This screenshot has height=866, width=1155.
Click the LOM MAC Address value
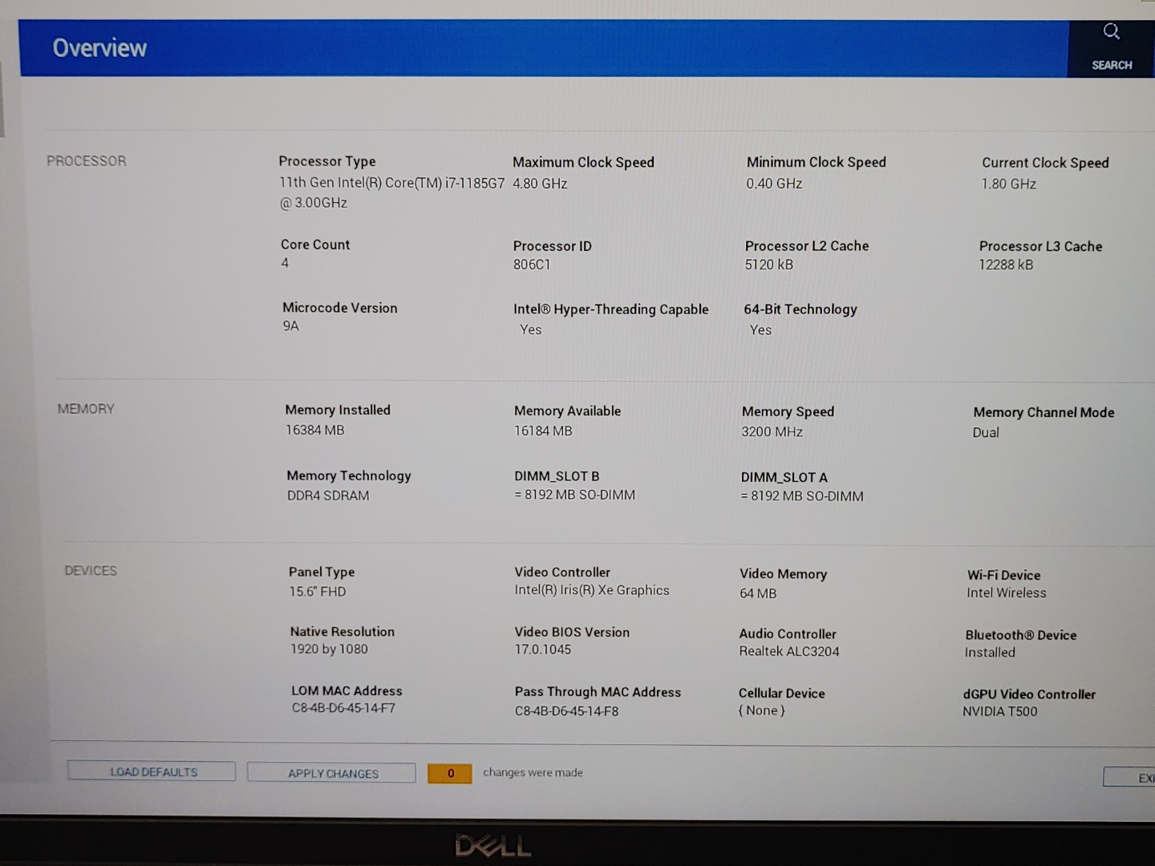click(343, 708)
